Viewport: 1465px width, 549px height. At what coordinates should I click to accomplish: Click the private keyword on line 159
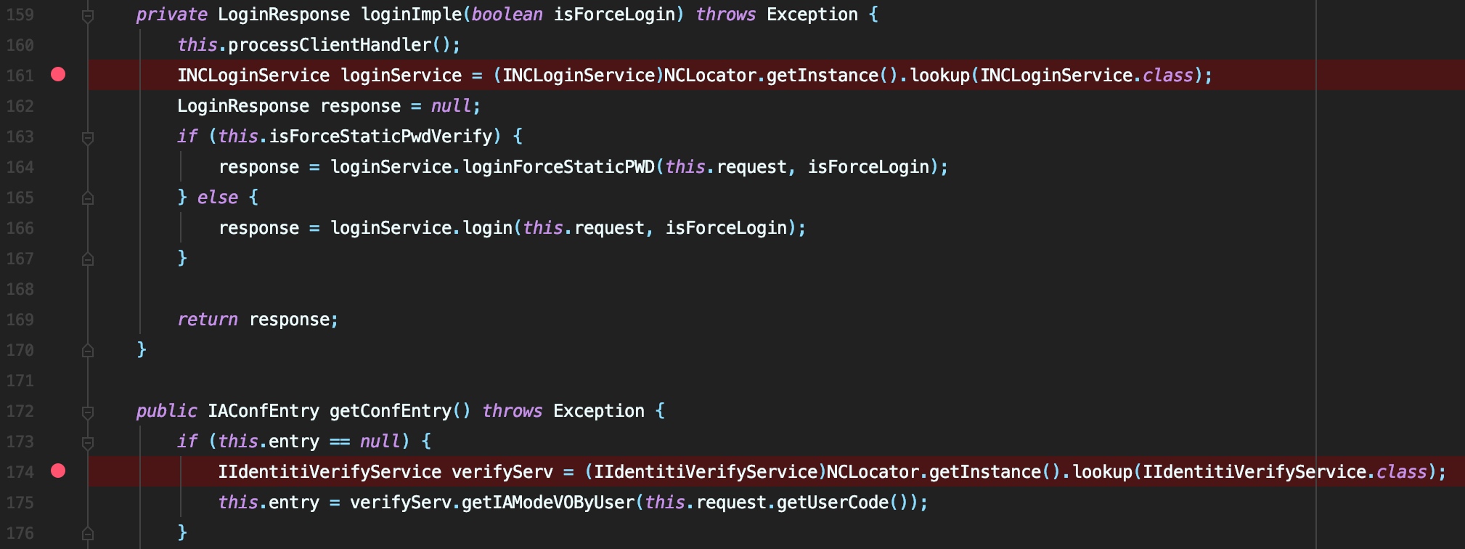click(x=171, y=15)
